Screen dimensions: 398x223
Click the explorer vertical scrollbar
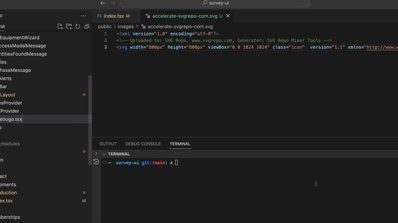90,120
